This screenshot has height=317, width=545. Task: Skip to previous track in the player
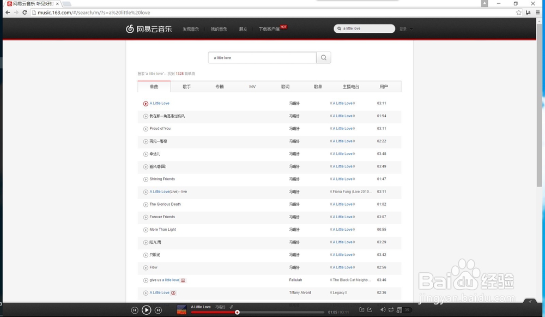[x=135, y=309]
